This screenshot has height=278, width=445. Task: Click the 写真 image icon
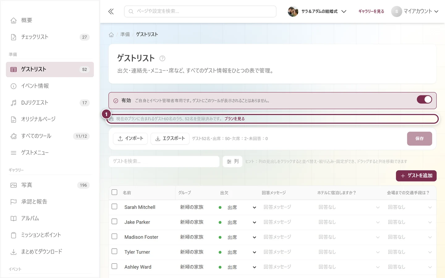tap(14, 185)
